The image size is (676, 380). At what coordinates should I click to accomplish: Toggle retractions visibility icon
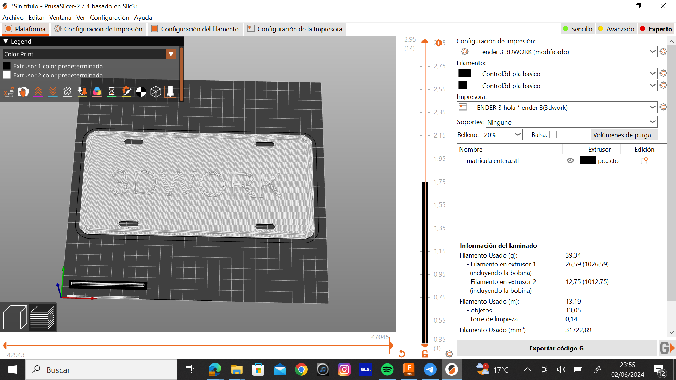(x=38, y=92)
